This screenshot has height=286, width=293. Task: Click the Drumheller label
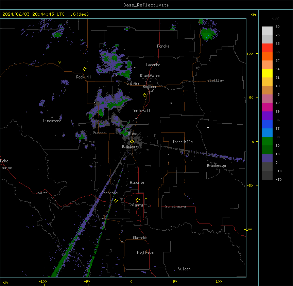click(x=217, y=165)
